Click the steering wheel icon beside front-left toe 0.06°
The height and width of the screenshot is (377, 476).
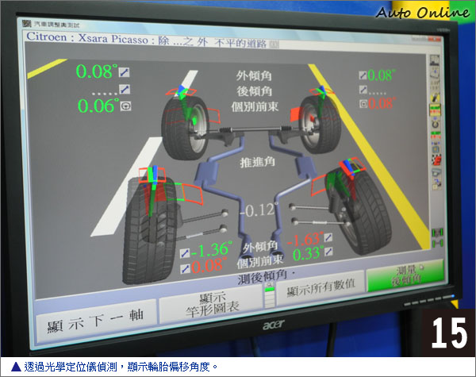click(x=125, y=103)
